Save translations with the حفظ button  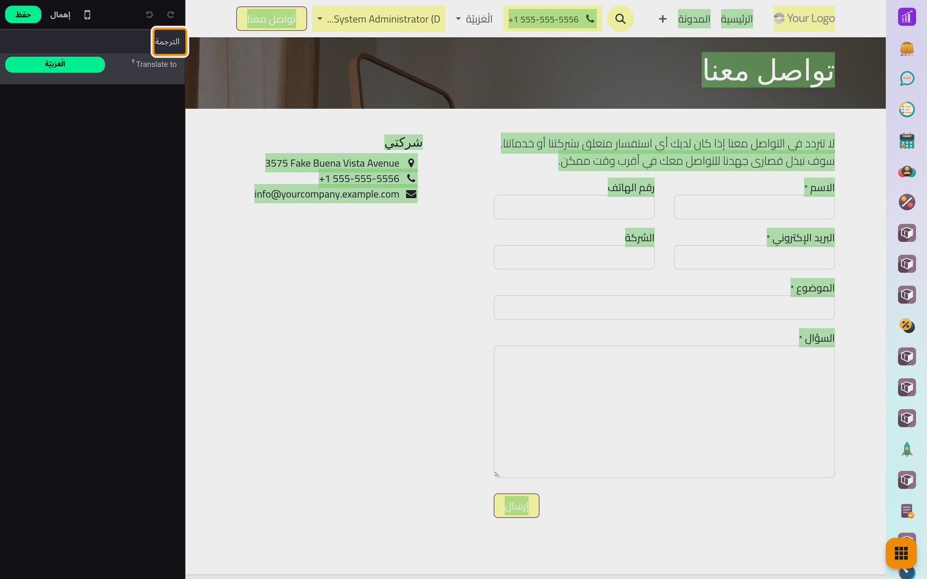tap(23, 14)
